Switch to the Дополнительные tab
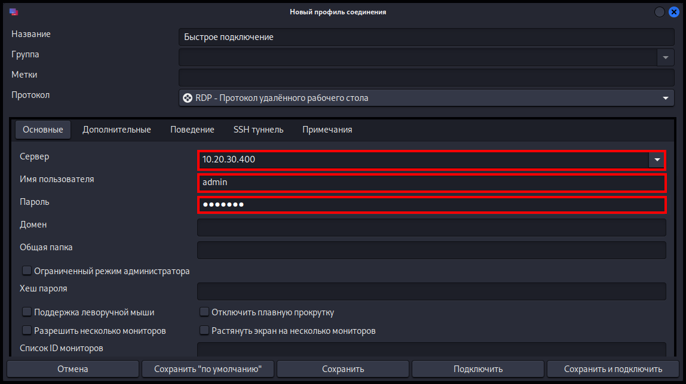Image resolution: width=686 pixels, height=384 pixels. pyautogui.click(x=117, y=130)
